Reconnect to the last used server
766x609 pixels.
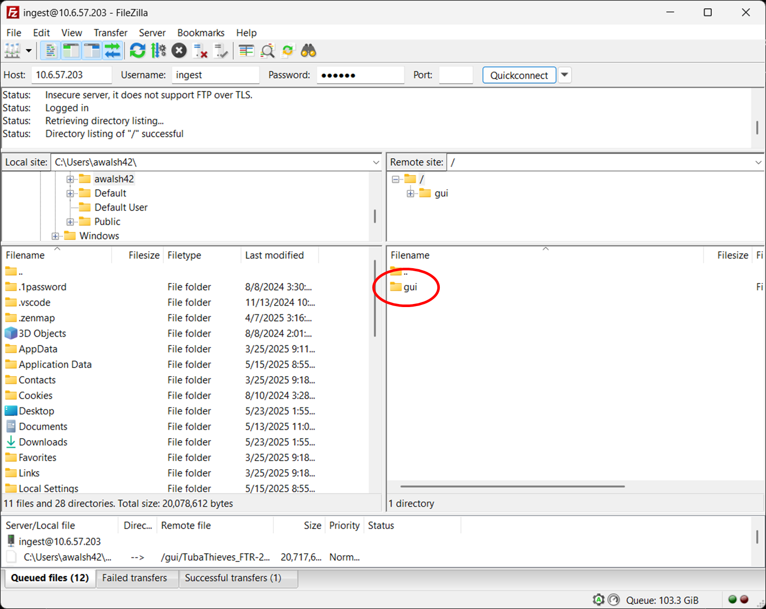[221, 51]
